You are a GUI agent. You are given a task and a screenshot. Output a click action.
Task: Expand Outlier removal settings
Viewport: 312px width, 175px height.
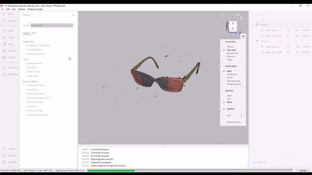pyautogui.click(x=24, y=63)
